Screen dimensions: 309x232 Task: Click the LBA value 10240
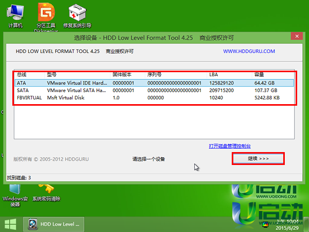click(216, 97)
